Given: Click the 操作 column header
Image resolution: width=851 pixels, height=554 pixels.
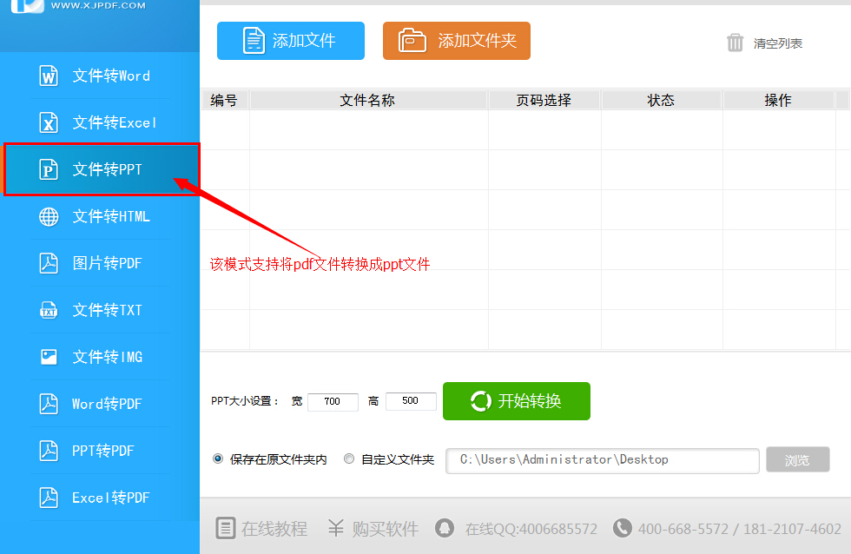Looking at the screenshot, I should (x=778, y=100).
